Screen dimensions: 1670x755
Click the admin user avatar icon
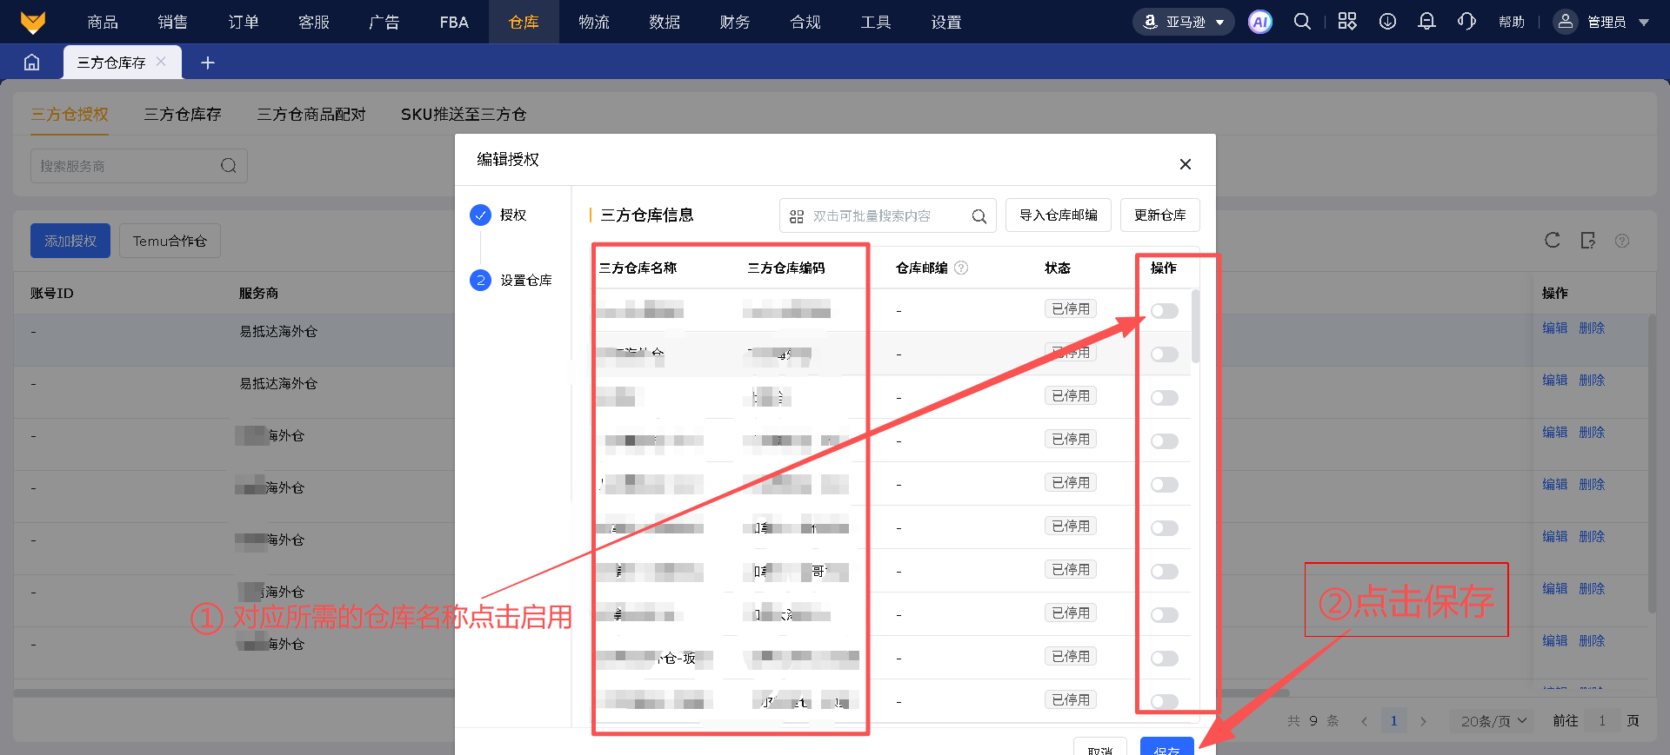coord(1566,22)
